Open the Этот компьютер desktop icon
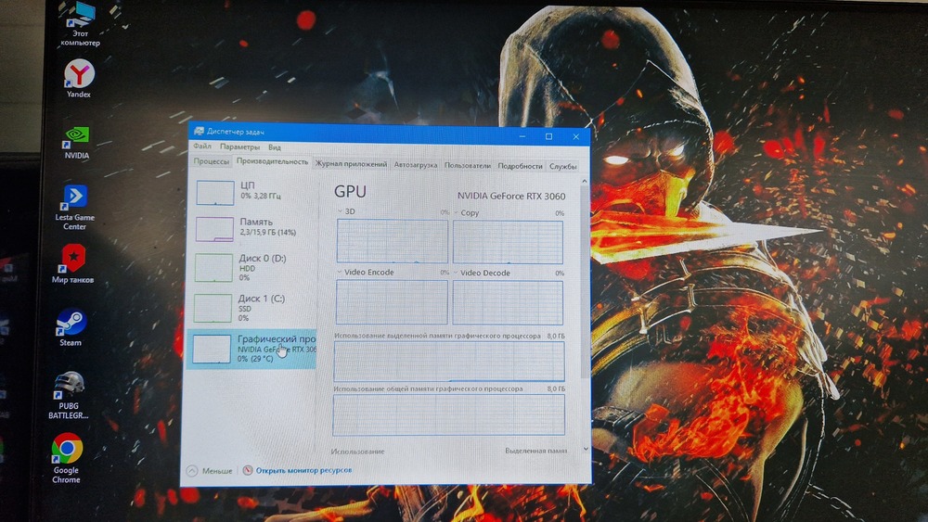 pyautogui.click(x=81, y=24)
